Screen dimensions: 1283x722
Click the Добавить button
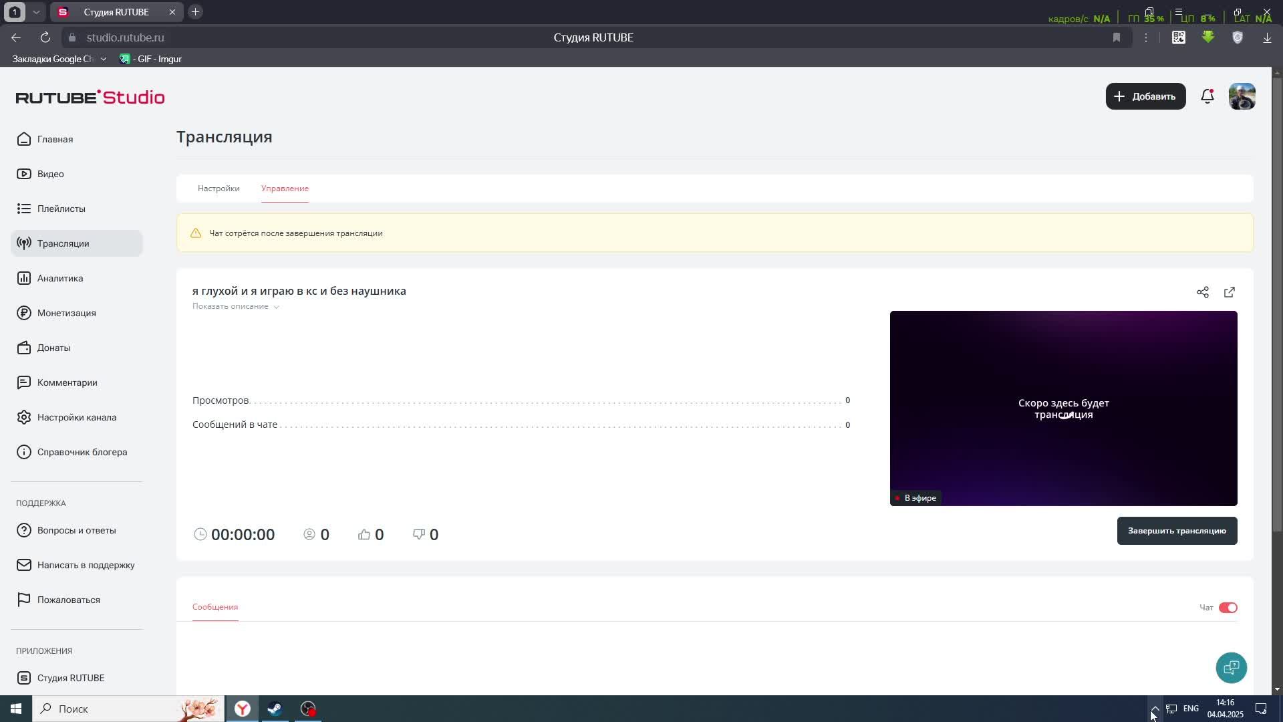pos(1146,96)
